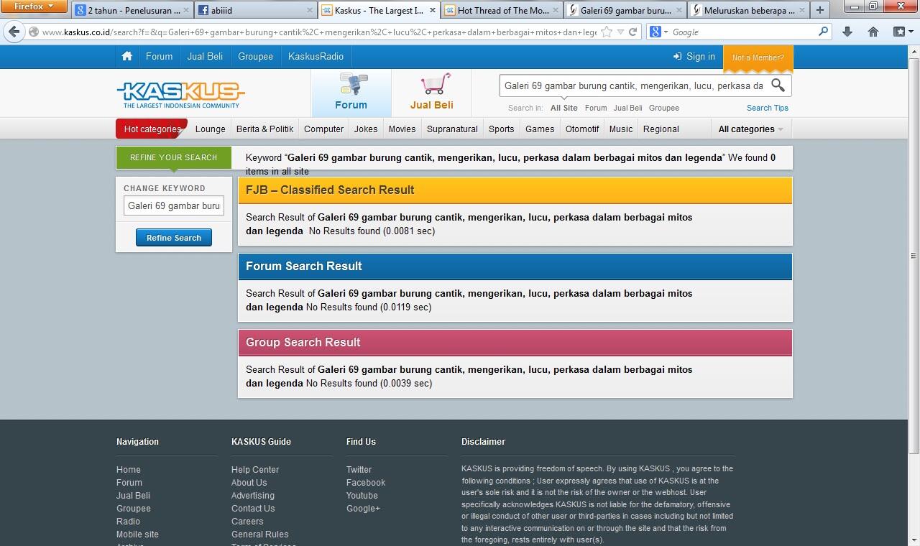Open the Jokes category
Image resolution: width=920 pixels, height=546 pixels.
click(x=366, y=129)
